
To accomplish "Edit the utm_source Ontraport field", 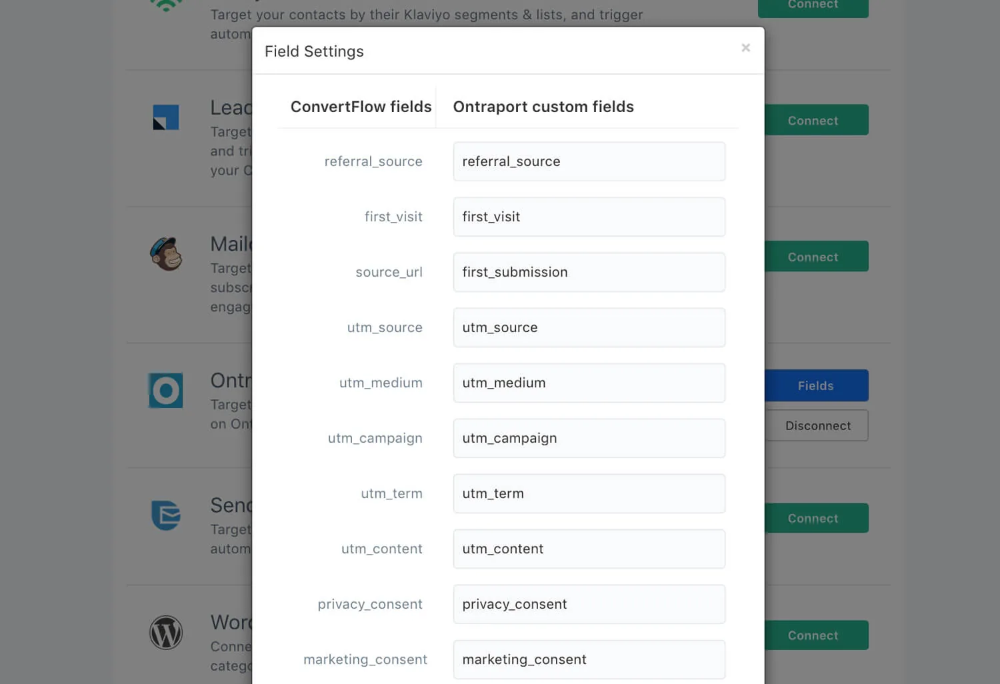I will point(589,327).
